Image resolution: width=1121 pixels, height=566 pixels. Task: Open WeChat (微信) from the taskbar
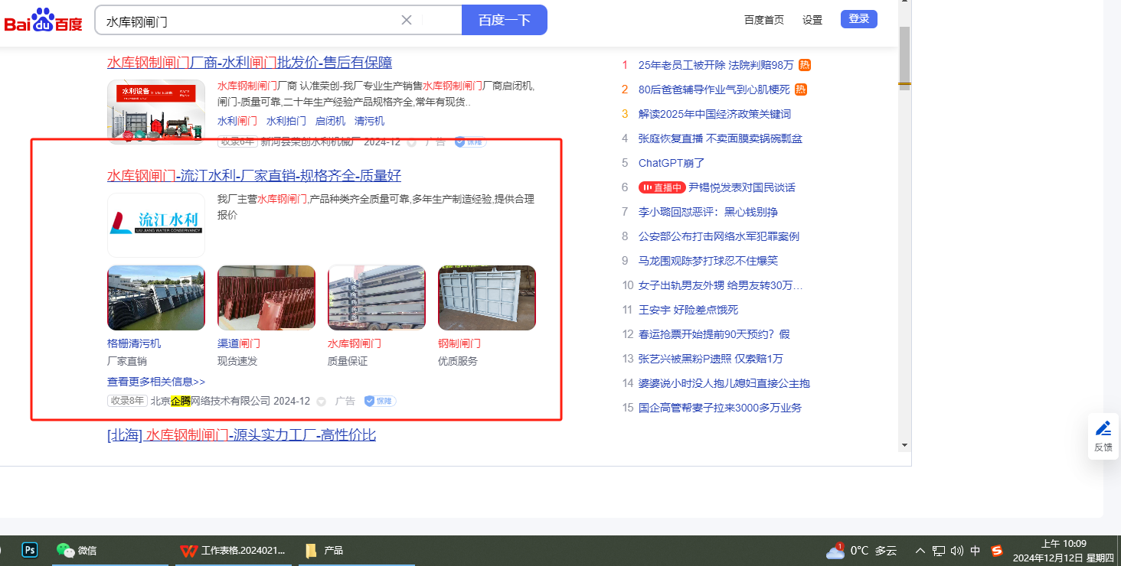pyautogui.click(x=77, y=550)
